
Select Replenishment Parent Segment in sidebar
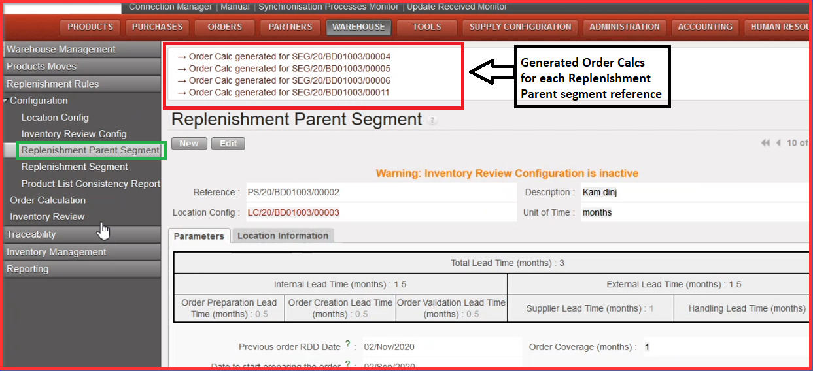tap(90, 150)
